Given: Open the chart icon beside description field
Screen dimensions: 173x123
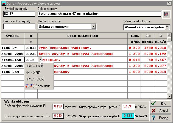Looking at the screenshot, I should pyautogui.click(x=166, y=14).
